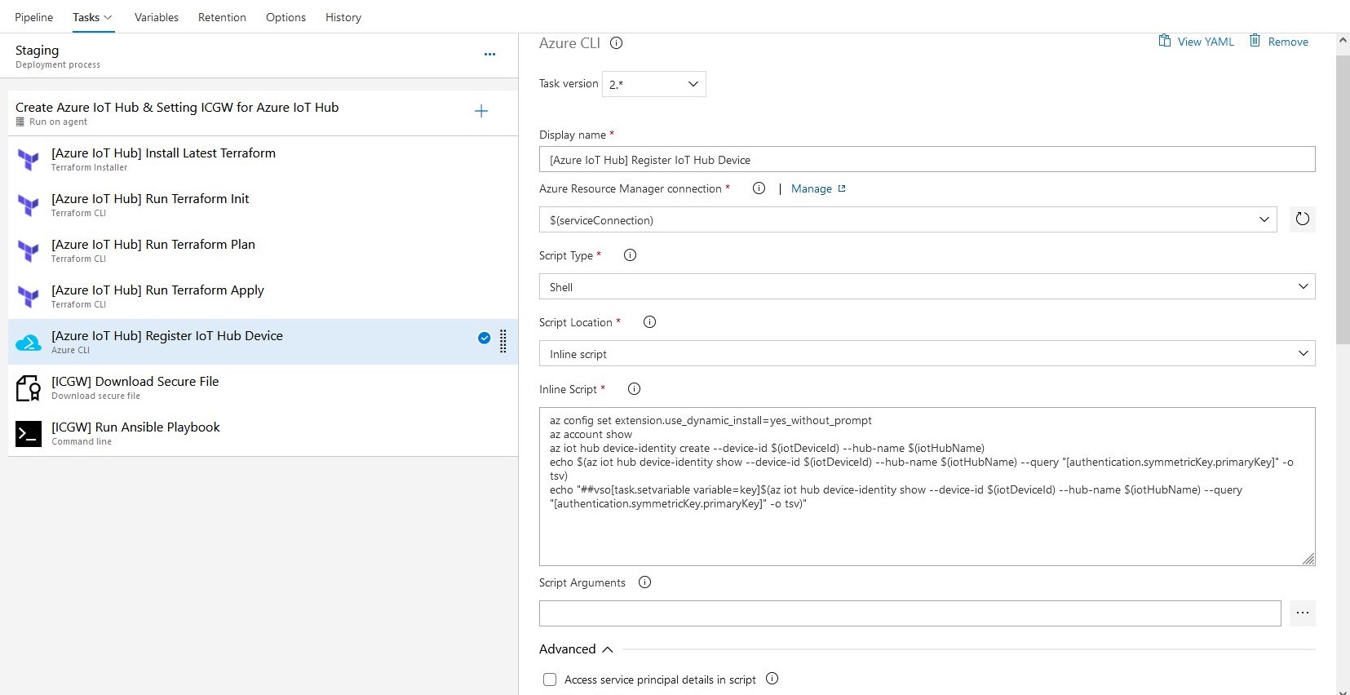Toggle the checkmark on Register IoT Hub Device task
Image resolution: width=1350 pixels, height=695 pixels.
[x=484, y=339]
